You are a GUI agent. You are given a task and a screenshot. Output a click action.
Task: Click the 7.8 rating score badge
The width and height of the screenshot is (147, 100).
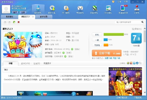136,38
